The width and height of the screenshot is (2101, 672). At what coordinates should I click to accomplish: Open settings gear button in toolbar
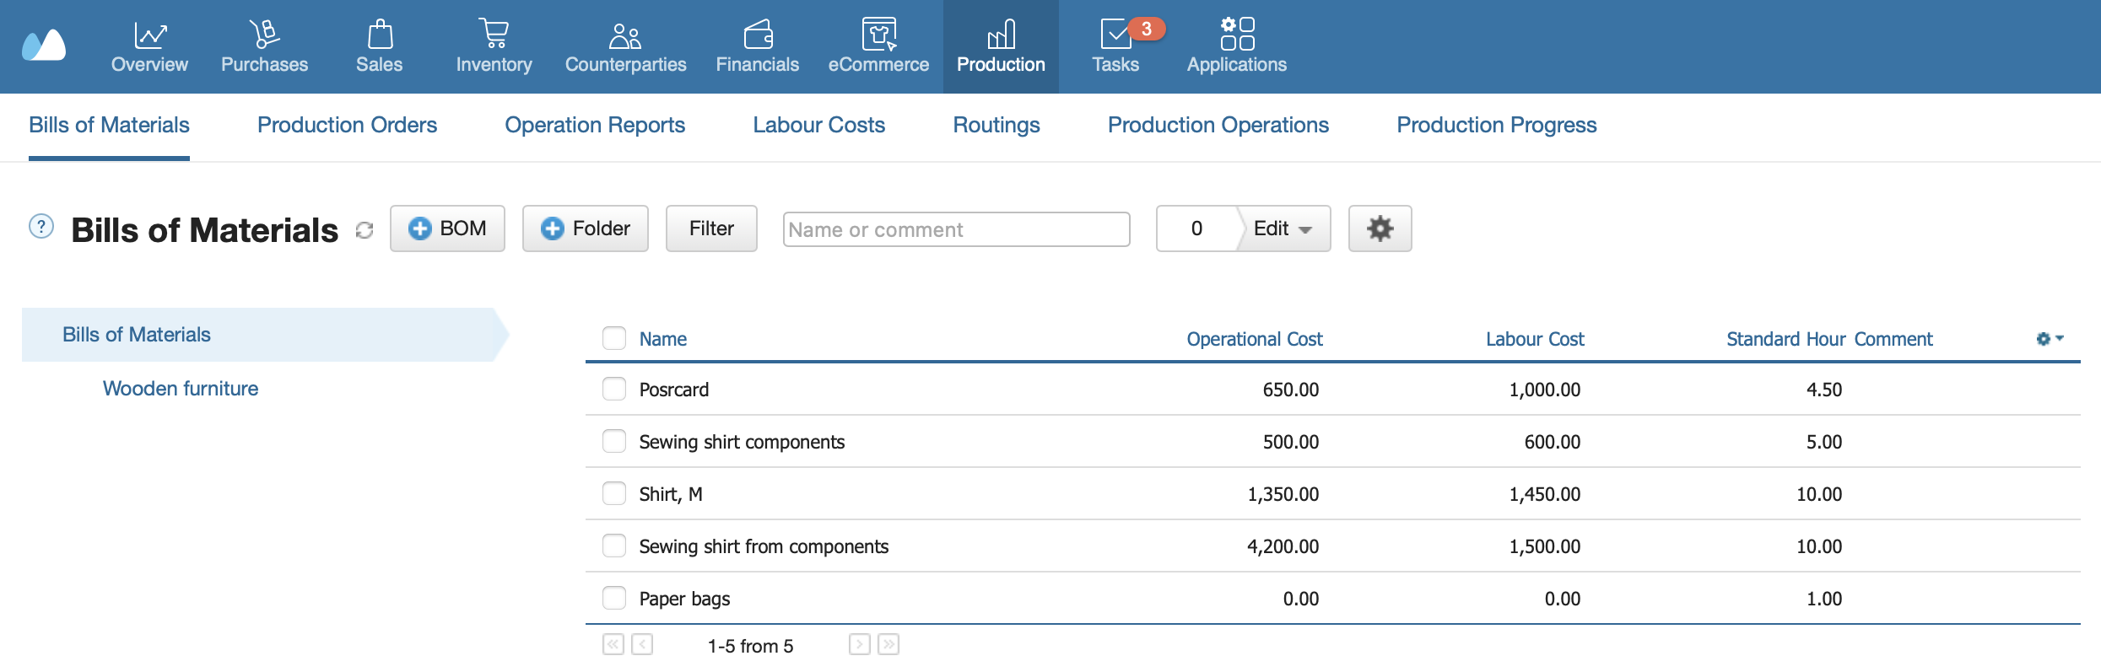[x=1380, y=228]
